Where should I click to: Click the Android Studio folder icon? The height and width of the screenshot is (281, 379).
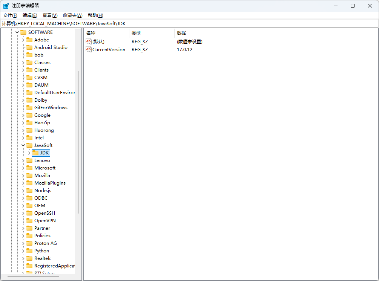pyautogui.click(x=29, y=47)
